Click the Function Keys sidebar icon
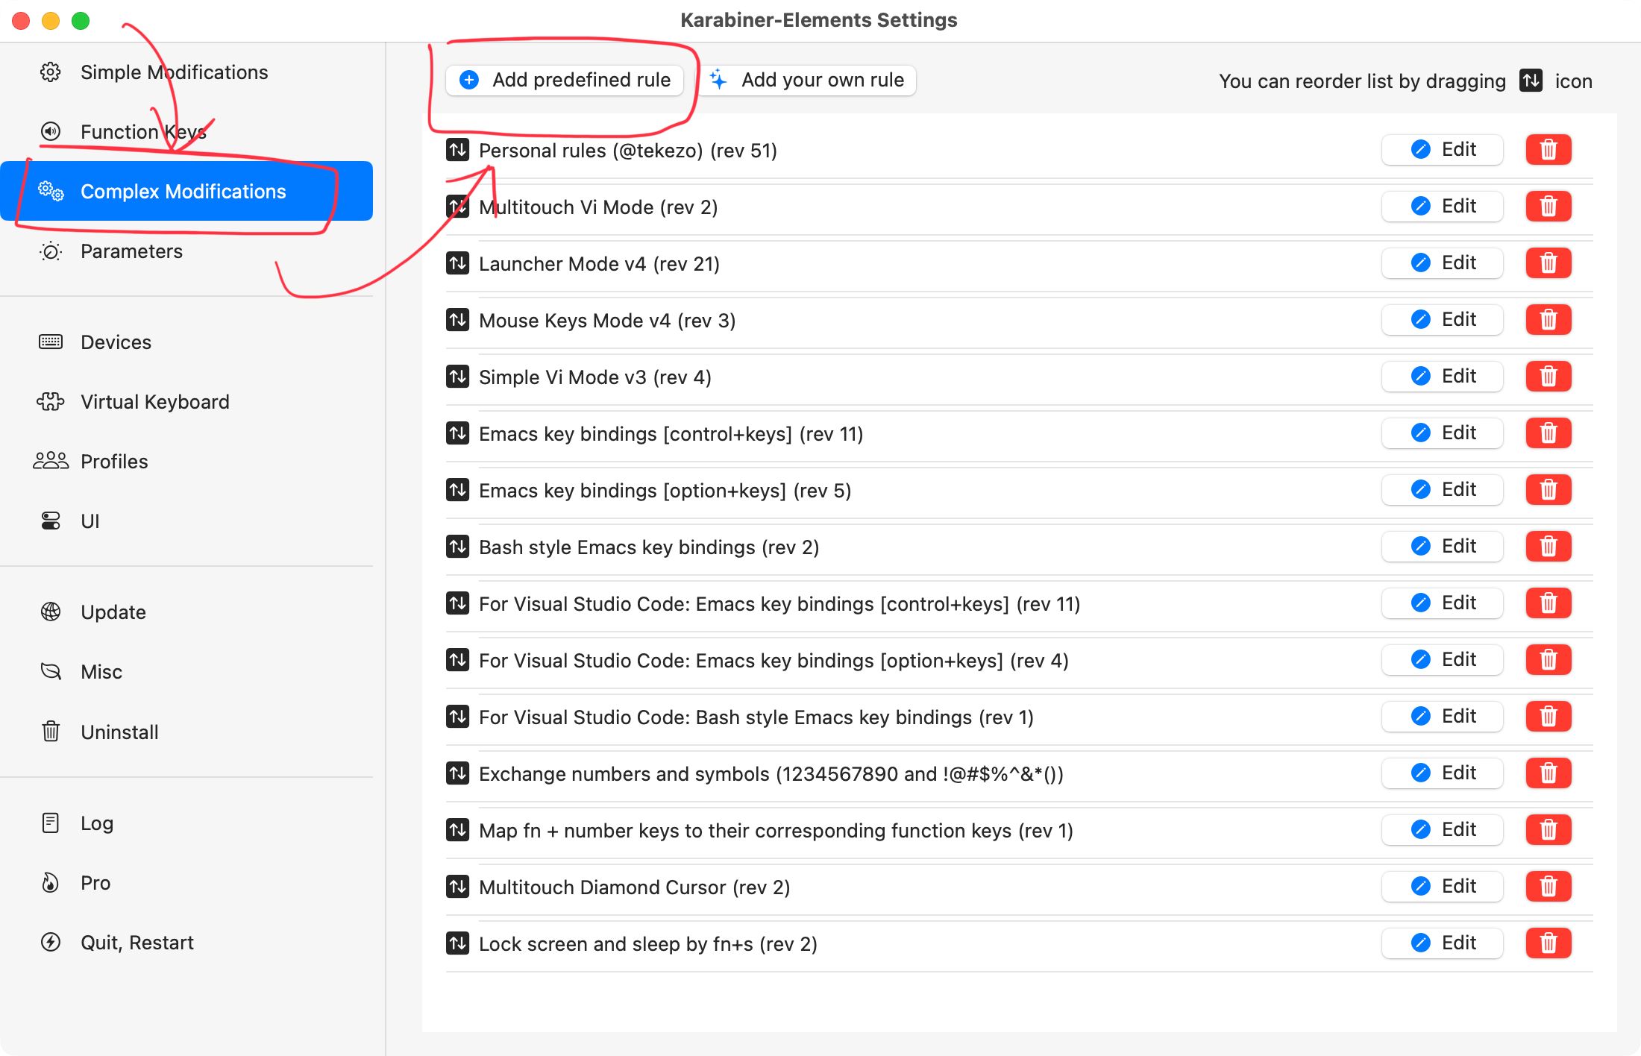 pyautogui.click(x=50, y=131)
